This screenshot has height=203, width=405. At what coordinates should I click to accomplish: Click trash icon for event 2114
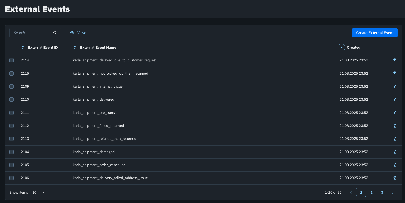[x=395, y=60]
